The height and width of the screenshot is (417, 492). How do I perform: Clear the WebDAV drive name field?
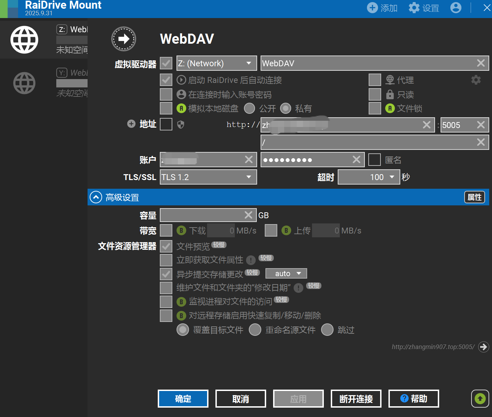(x=481, y=63)
